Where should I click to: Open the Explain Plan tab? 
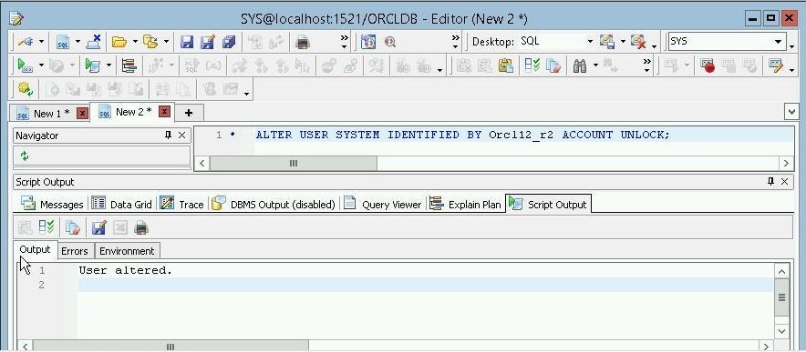(465, 205)
